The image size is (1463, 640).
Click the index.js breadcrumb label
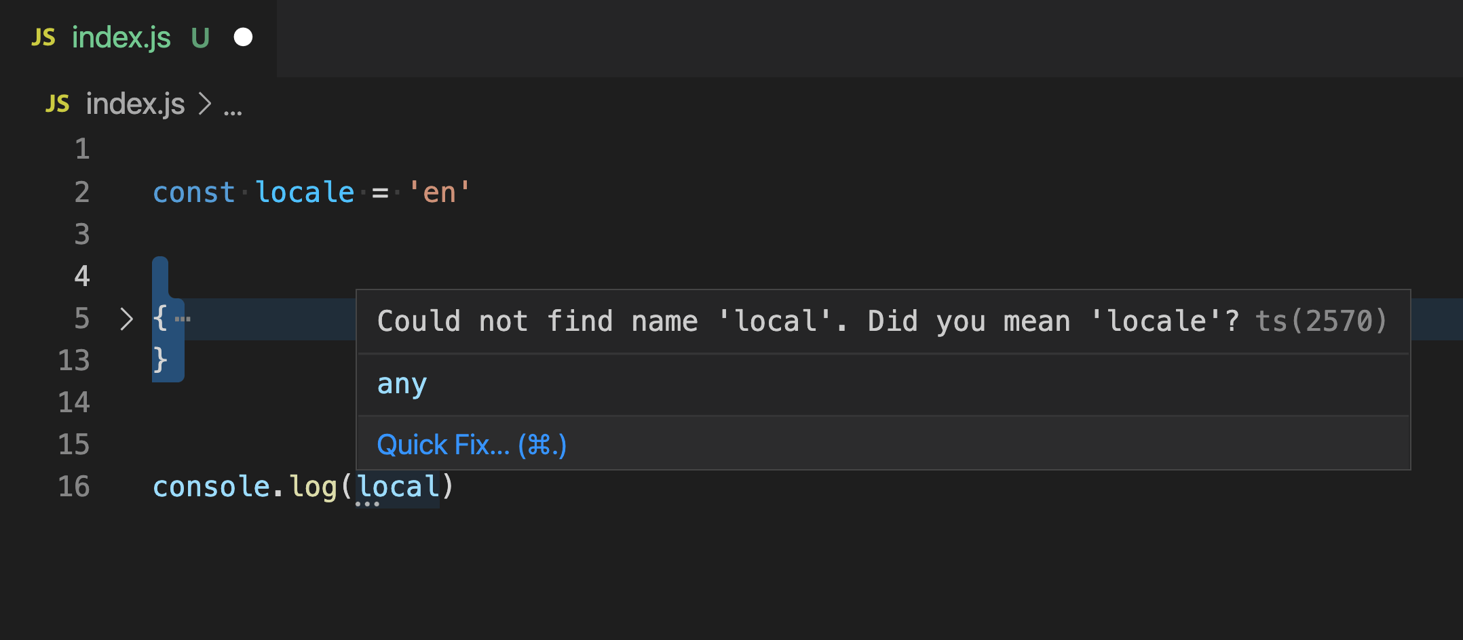click(135, 103)
